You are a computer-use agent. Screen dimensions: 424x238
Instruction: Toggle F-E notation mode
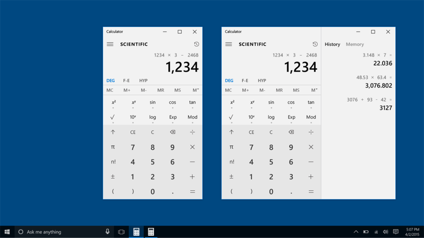pos(126,80)
